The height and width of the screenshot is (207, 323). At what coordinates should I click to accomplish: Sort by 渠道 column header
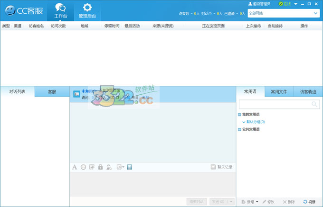click(18, 26)
